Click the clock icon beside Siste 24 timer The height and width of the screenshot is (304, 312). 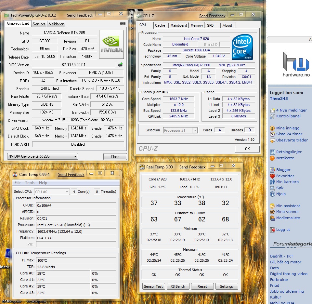272,134
